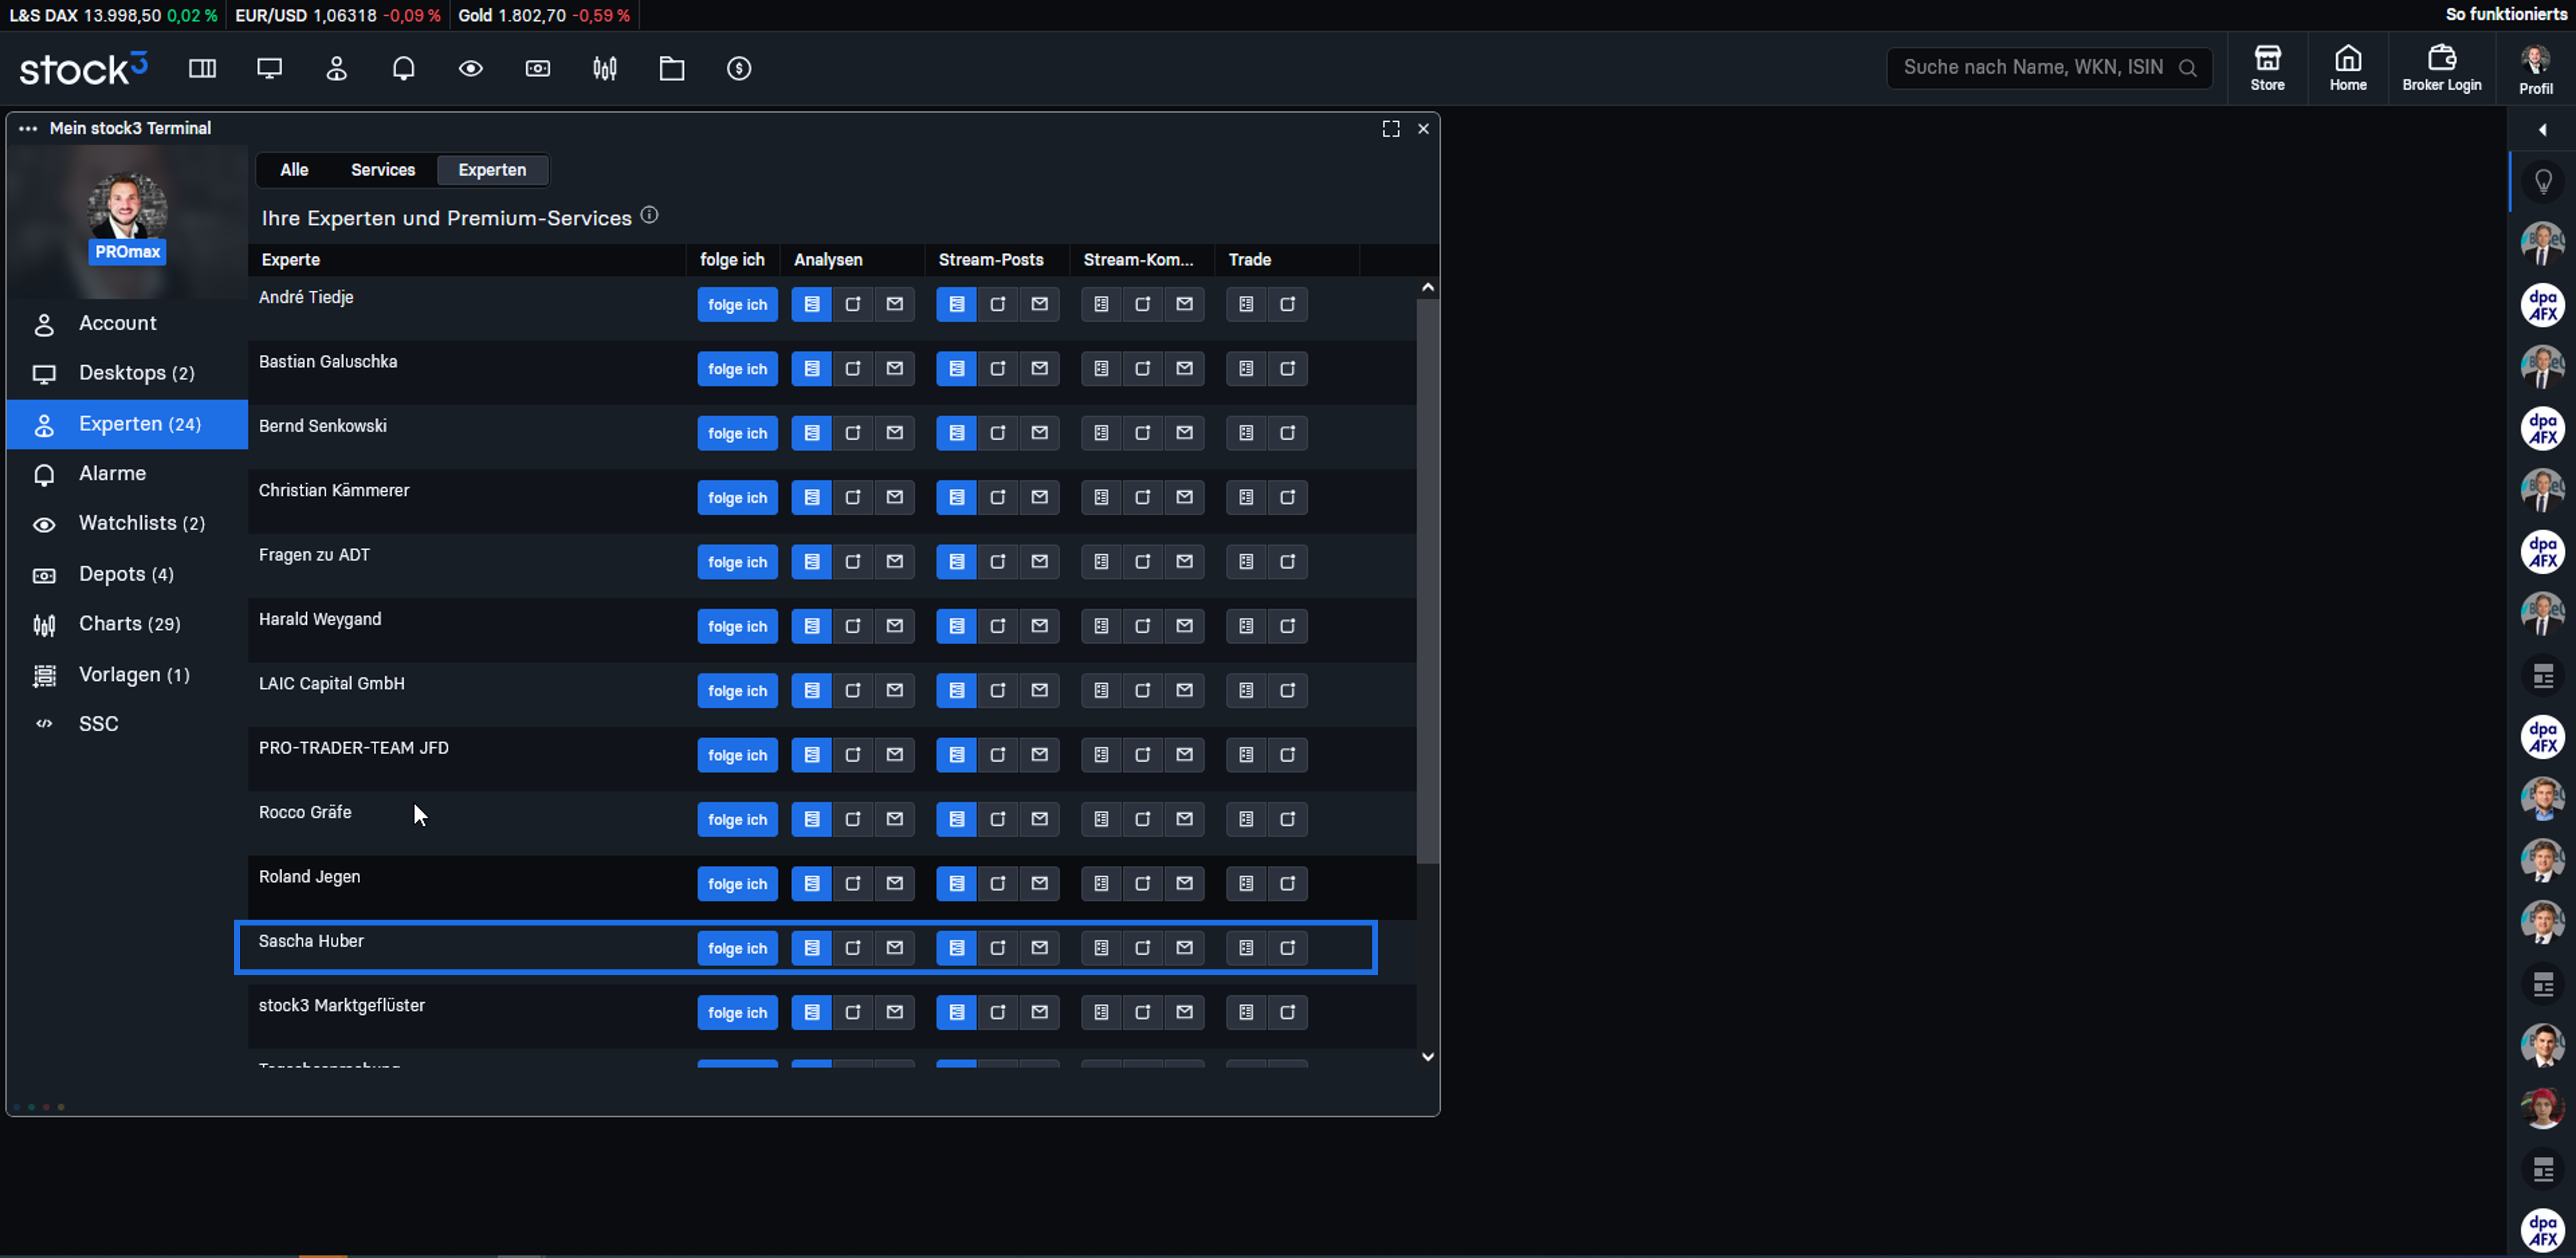Open the candlestick charts icon in top toolbar
This screenshot has height=1258, width=2576.
coord(604,68)
